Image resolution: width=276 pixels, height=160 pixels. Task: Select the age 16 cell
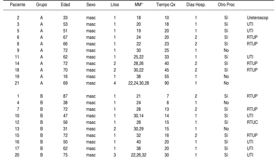[x=65, y=76]
